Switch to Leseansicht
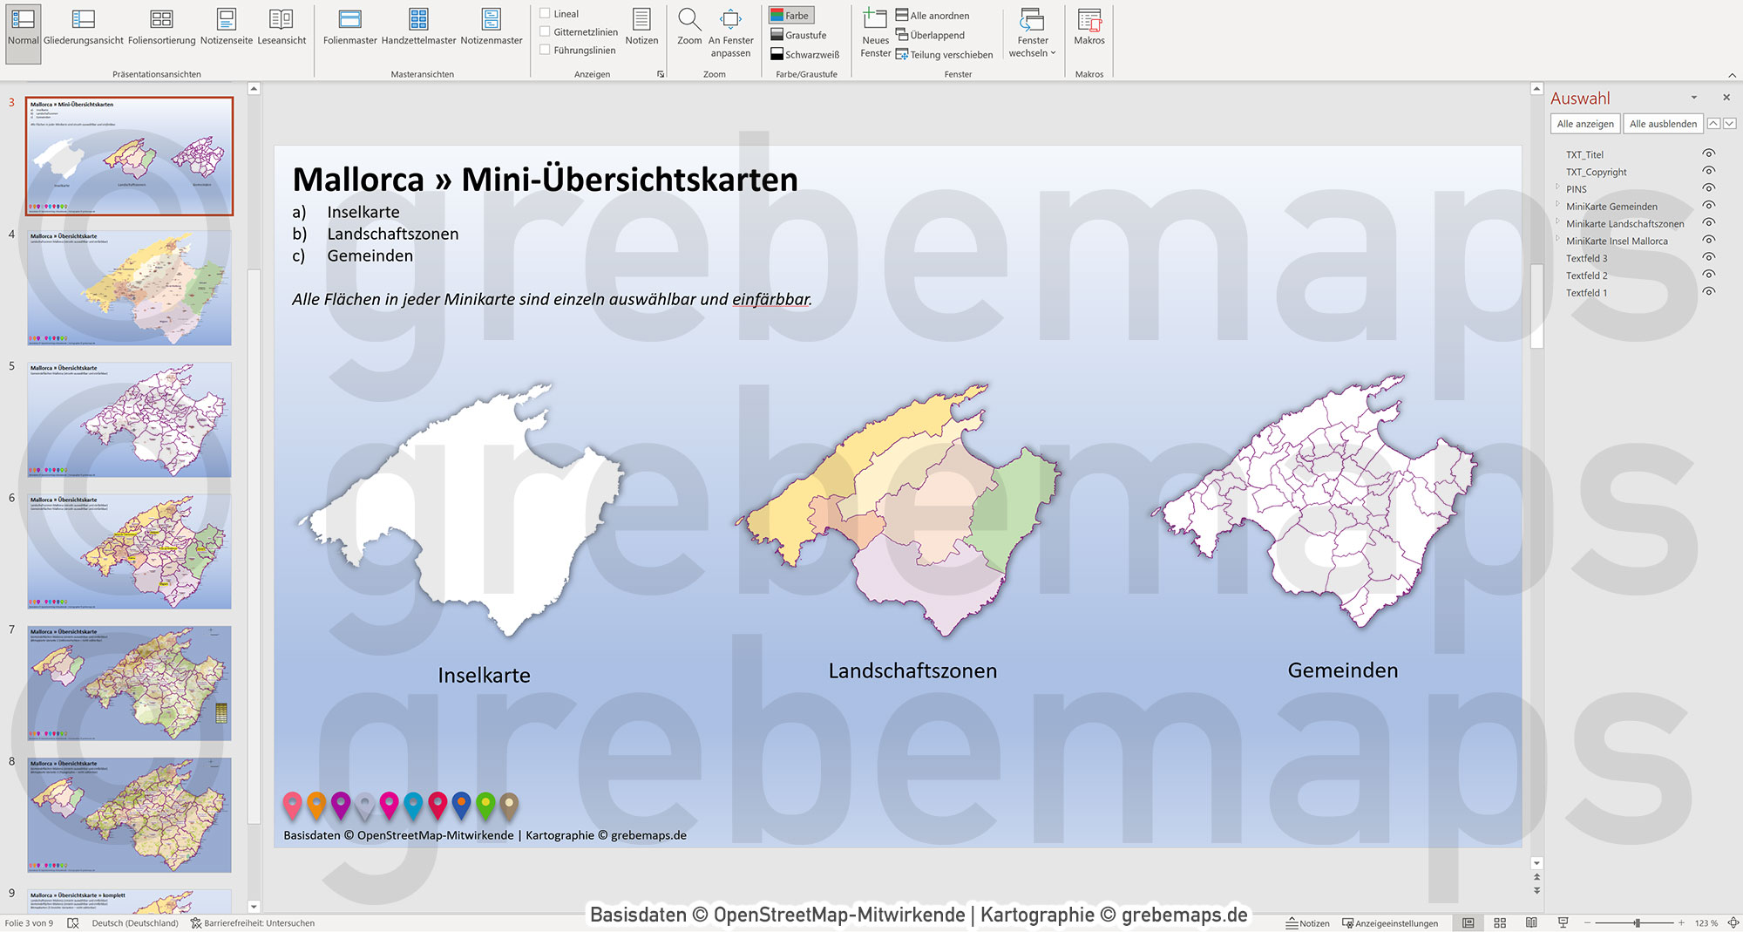Image resolution: width=1743 pixels, height=932 pixels. 281,26
